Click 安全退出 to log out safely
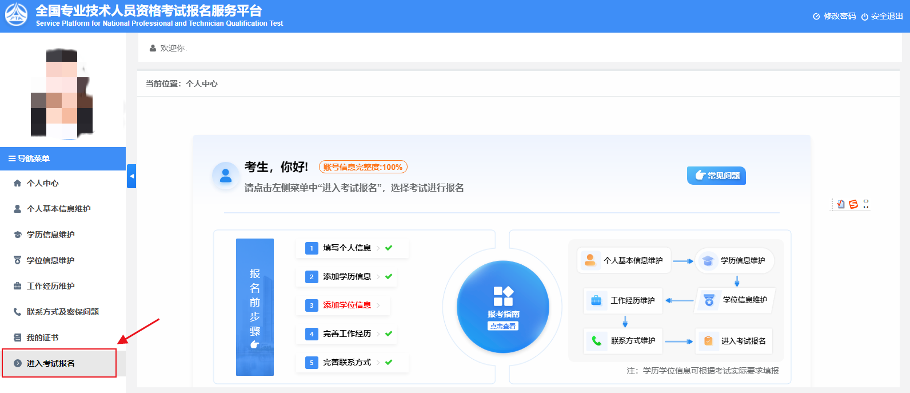Viewport: 910px width, 393px height. (882, 17)
